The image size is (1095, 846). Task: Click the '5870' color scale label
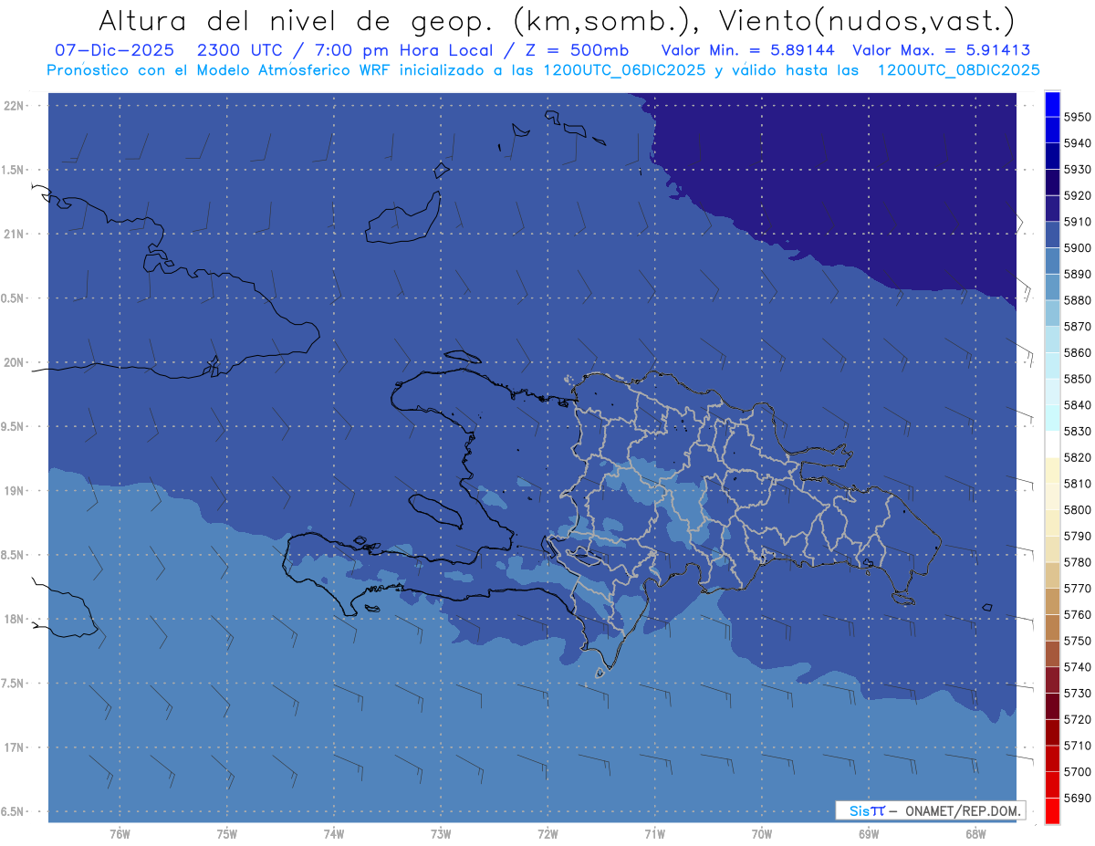pos(1077,327)
